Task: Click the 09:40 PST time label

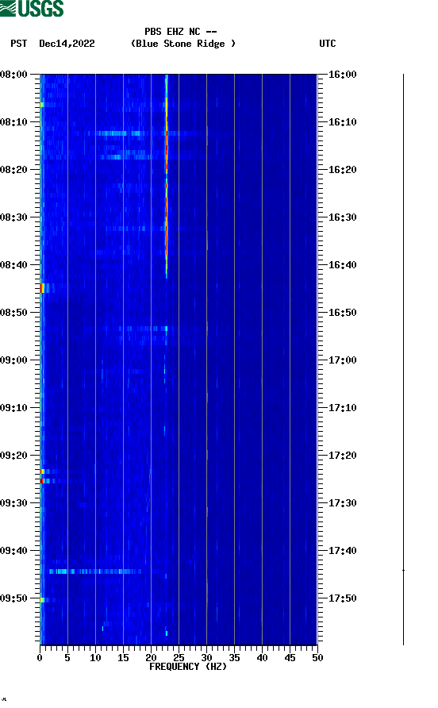Action: tap(14, 551)
